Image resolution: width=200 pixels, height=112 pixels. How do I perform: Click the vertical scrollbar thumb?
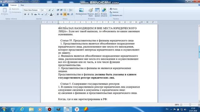point(199,52)
